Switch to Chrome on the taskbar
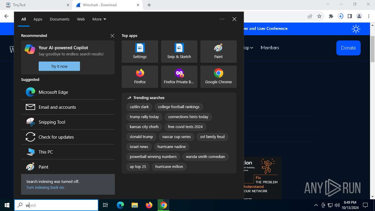 point(163,205)
